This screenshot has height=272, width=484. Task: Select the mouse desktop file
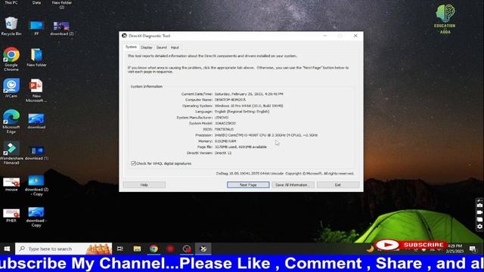point(11,184)
